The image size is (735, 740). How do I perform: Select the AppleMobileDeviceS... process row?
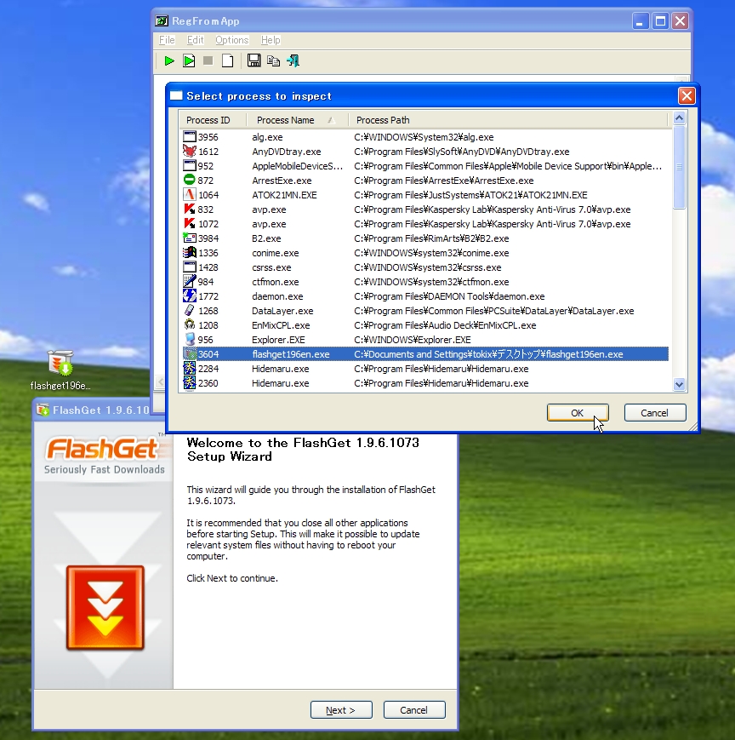425,166
